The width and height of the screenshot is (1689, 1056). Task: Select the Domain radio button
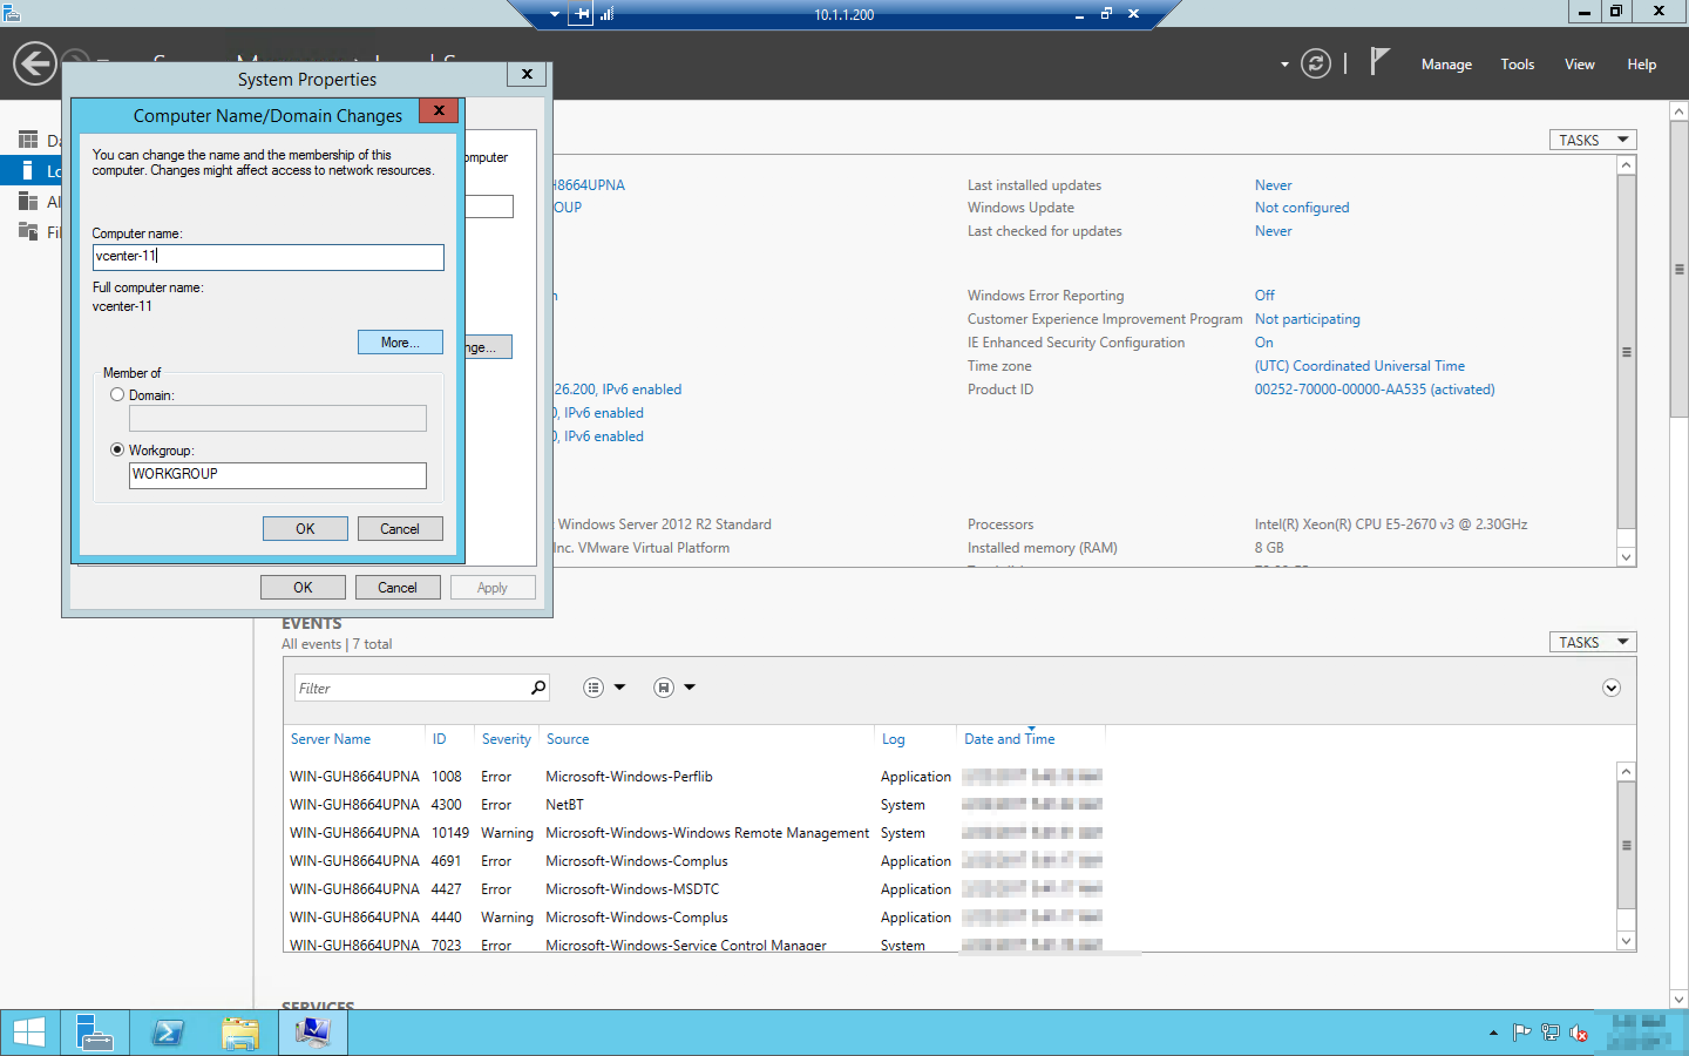pyautogui.click(x=117, y=395)
